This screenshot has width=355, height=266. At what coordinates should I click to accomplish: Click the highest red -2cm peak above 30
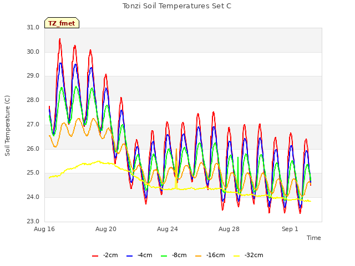click(x=60, y=39)
